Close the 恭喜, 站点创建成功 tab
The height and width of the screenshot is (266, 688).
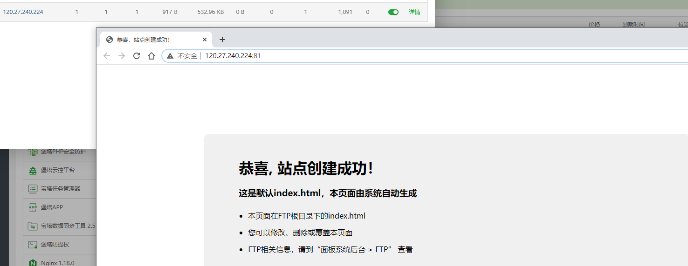pyautogui.click(x=205, y=40)
